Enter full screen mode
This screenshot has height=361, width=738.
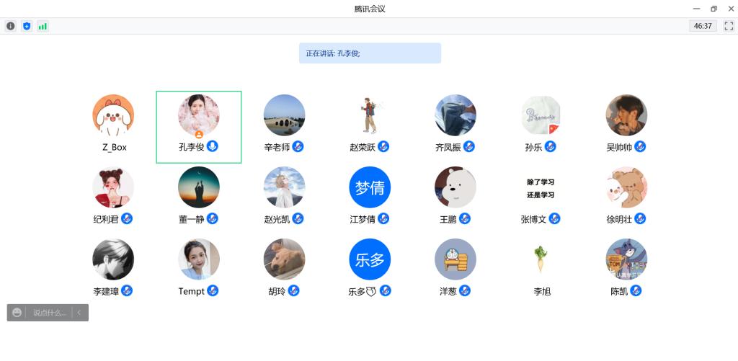point(729,26)
